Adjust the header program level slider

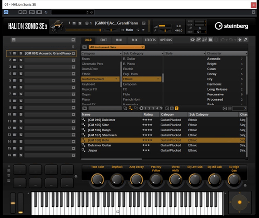pyautogui.click(x=83, y=30)
